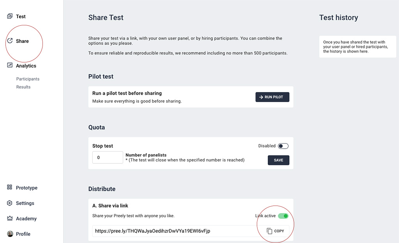Click the Analytics chart icon
Screen dimensions: 399x243
[x=10, y=66]
